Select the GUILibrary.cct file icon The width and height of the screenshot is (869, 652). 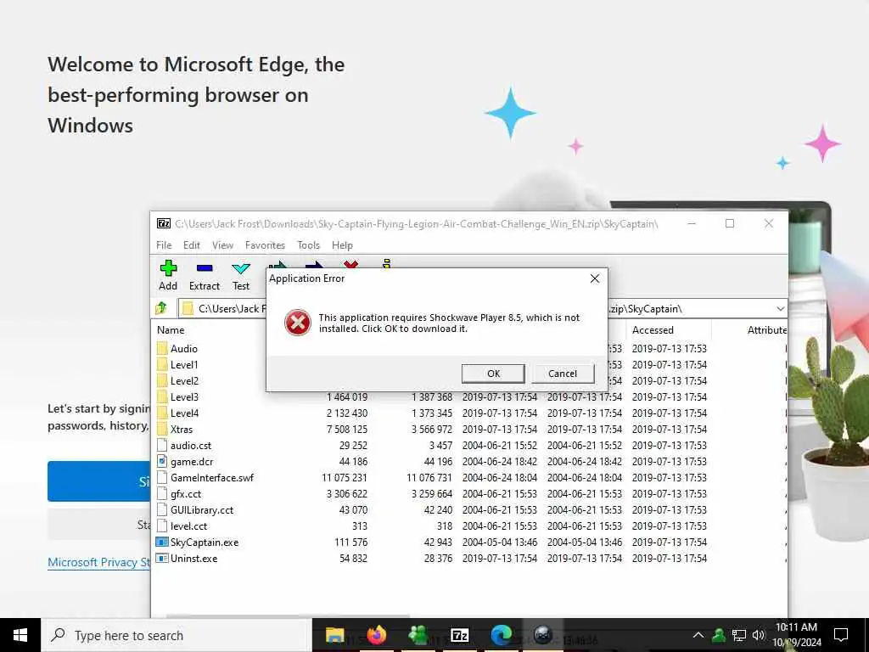(x=162, y=509)
